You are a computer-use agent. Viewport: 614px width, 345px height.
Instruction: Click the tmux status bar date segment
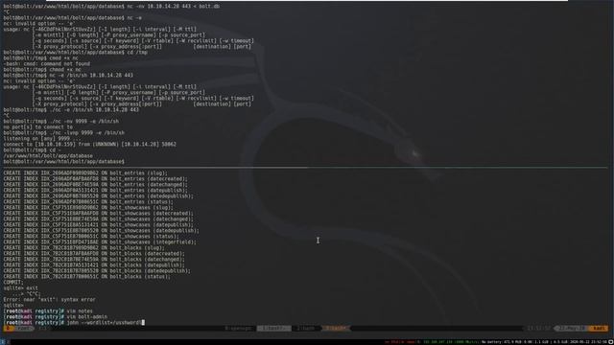572,328
